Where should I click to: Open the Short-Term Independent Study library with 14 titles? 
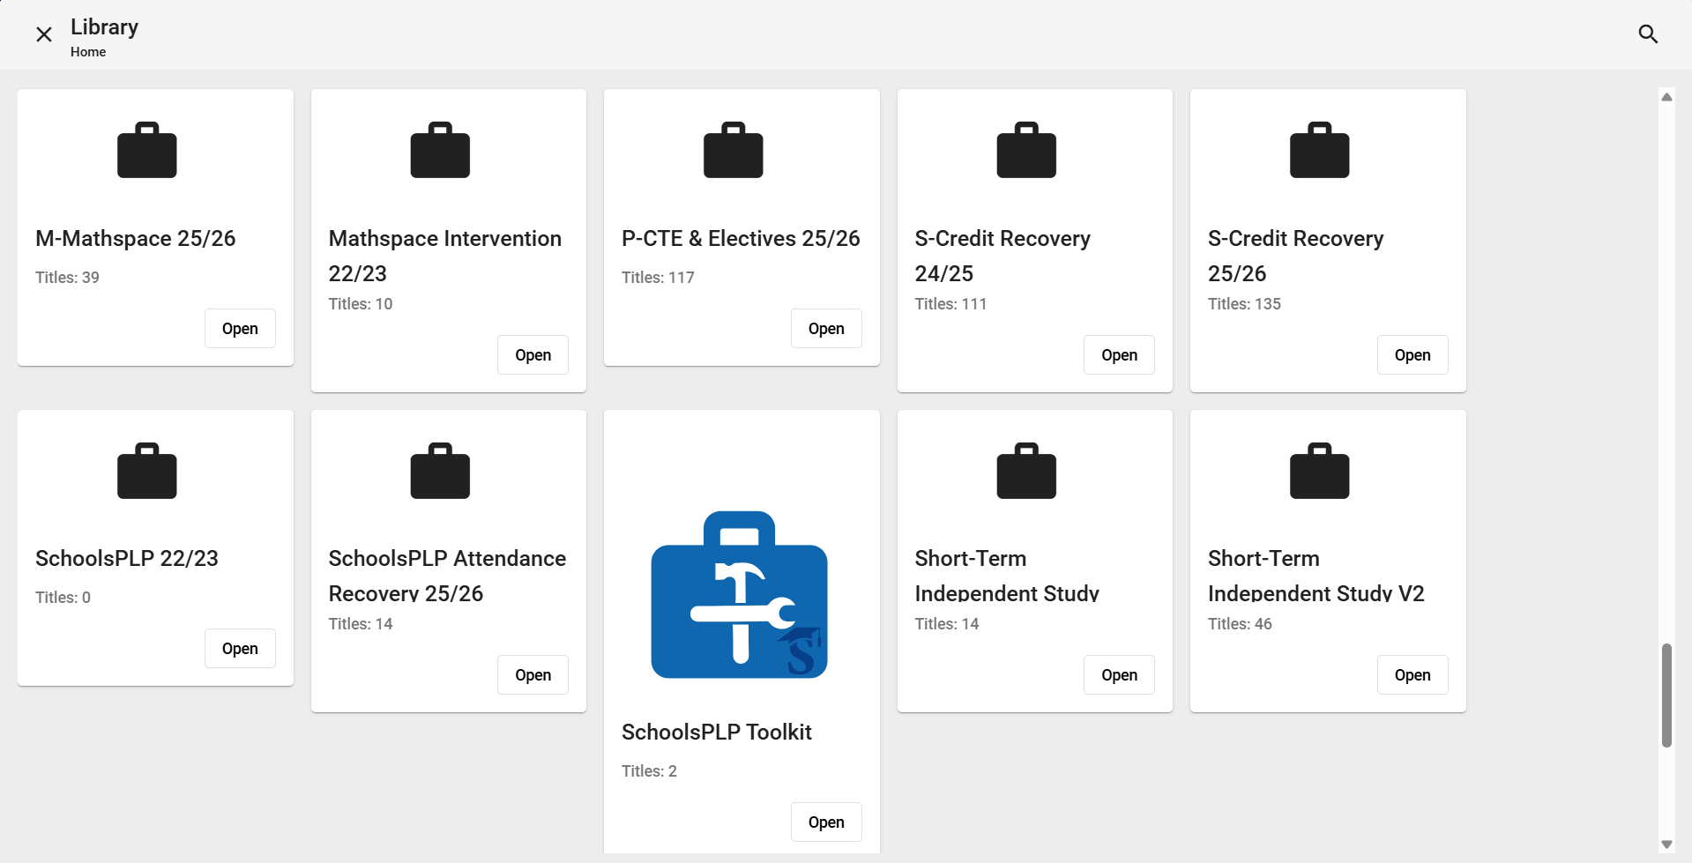1120,675
